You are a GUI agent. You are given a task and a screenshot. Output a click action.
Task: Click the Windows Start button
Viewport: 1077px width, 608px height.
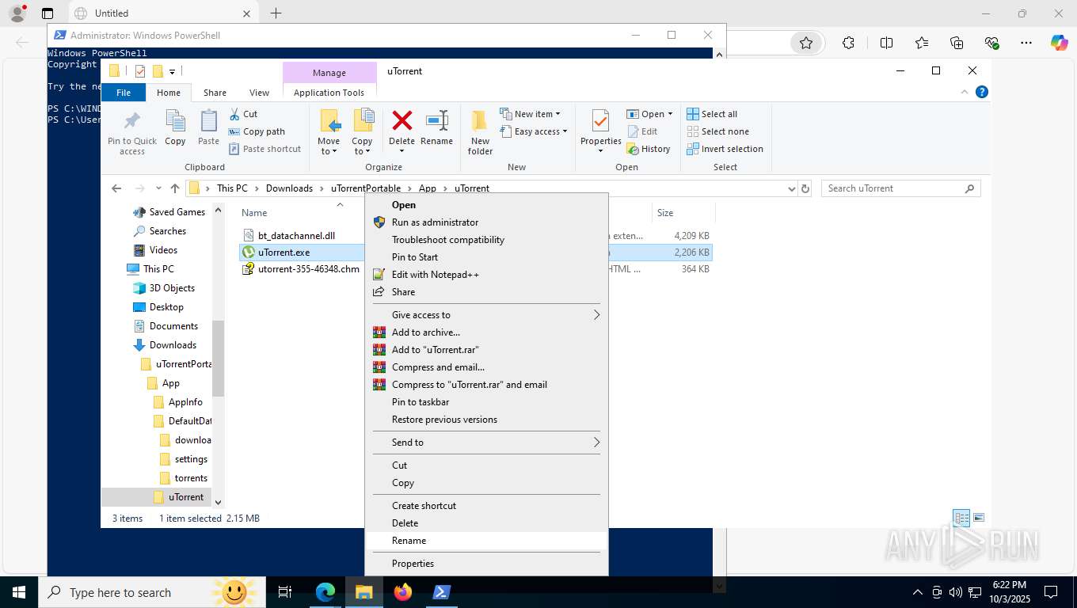(x=19, y=592)
